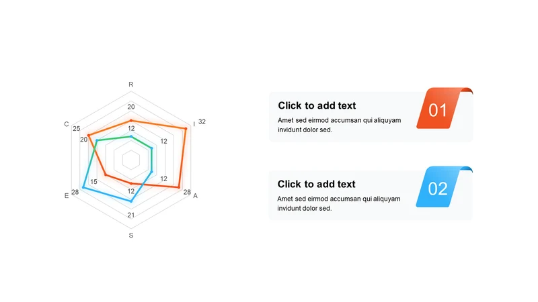Viewport: 538px width, 302px height.
Task: Click the S axis label below the chart
Action: (x=131, y=236)
